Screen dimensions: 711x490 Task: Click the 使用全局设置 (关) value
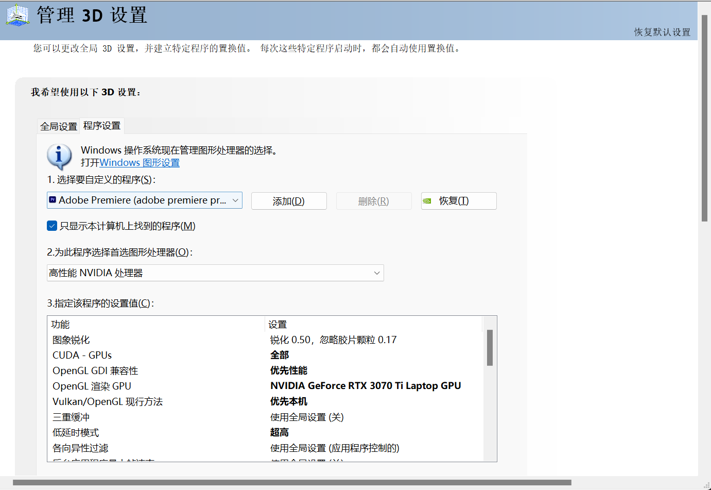click(x=307, y=417)
